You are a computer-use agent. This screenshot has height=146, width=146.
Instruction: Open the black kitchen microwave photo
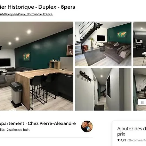(x=140, y=44)
